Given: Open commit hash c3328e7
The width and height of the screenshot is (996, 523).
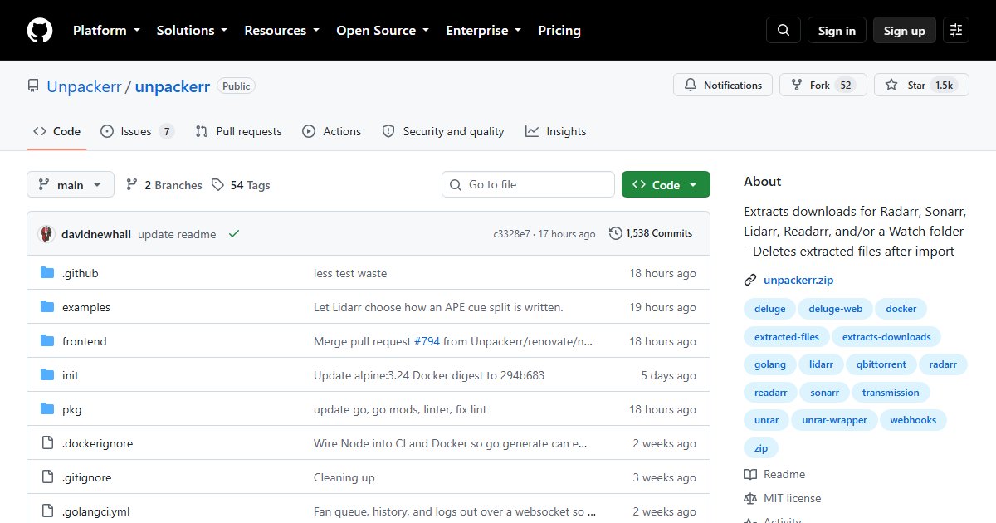Looking at the screenshot, I should click(511, 234).
